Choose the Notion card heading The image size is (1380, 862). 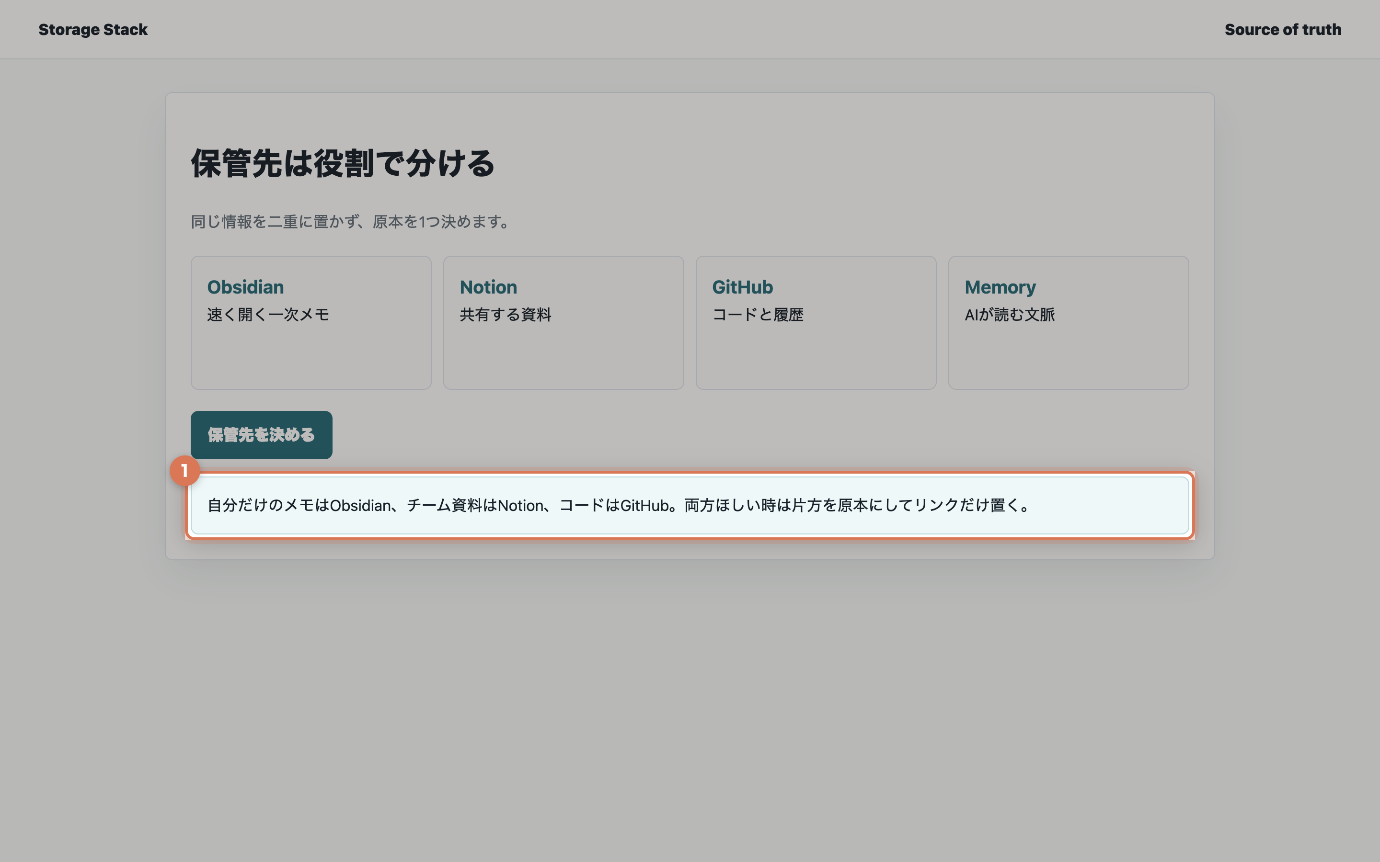tap(488, 287)
